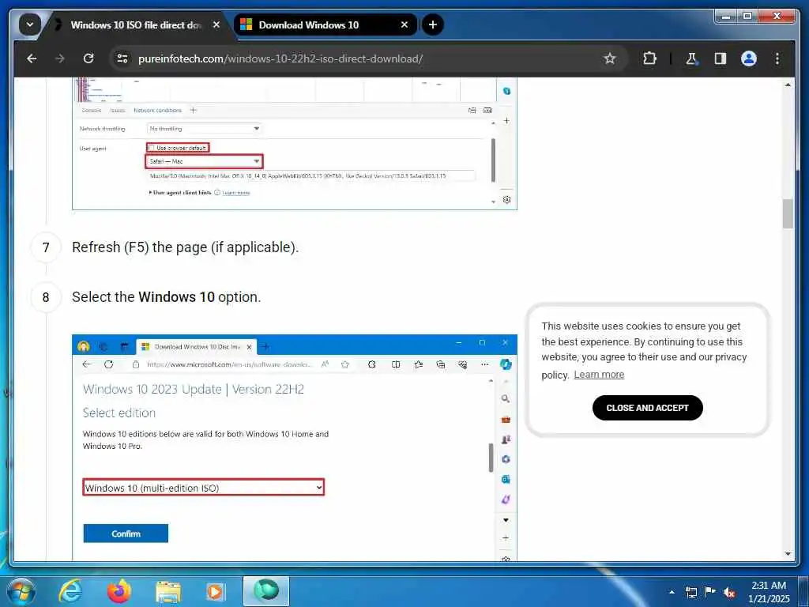Click the address bar URL
The width and height of the screenshot is (809, 607).
pyautogui.click(x=280, y=58)
